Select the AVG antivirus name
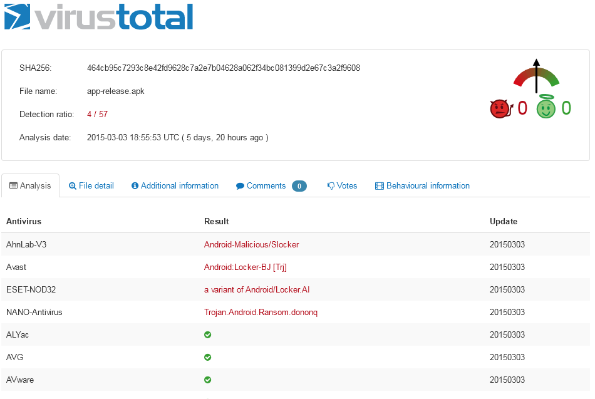Image resolution: width=595 pixels, height=399 pixels. coord(15,357)
